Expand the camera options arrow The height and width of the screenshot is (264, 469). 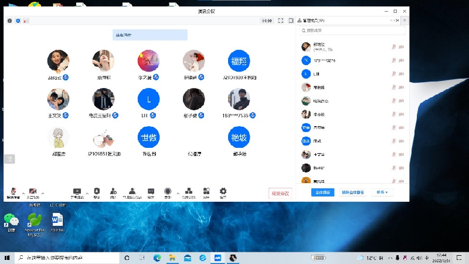point(43,192)
